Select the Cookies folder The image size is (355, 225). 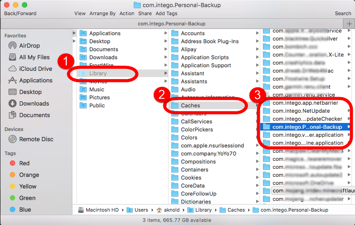pyautogui.click(x=186, y=178)
